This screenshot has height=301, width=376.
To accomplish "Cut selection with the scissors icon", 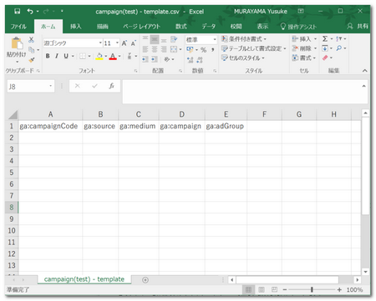I will pyautogui.click(x=31, y=40).
